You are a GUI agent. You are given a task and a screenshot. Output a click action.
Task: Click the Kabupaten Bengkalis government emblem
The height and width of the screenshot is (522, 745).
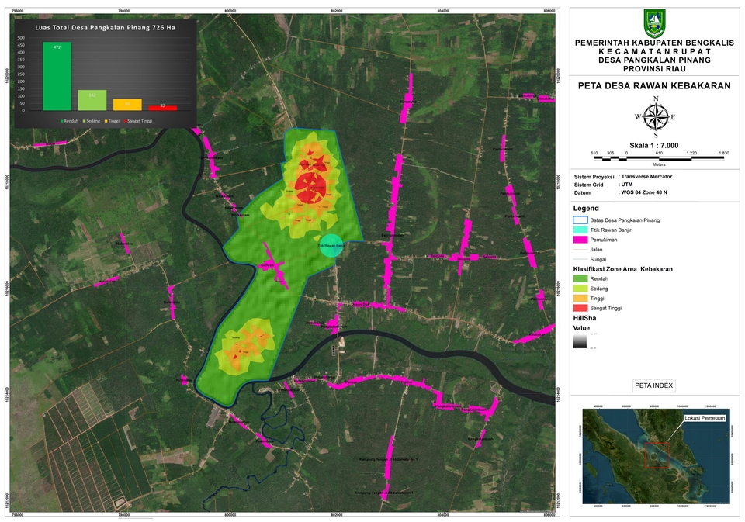click(x=655, y=22)
